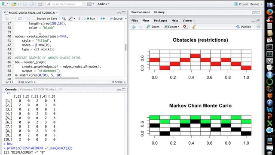Image resolution: width=275 pixels, height=155 pixels.
Task: Click the Find/Replace magnifier in the editor toolbar
Action: (x=64, y=19)
